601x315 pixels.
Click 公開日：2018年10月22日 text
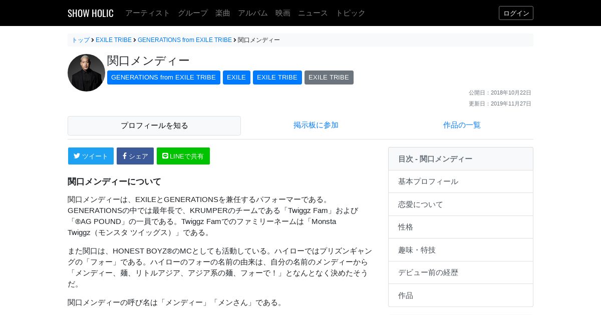coord(500,92)
